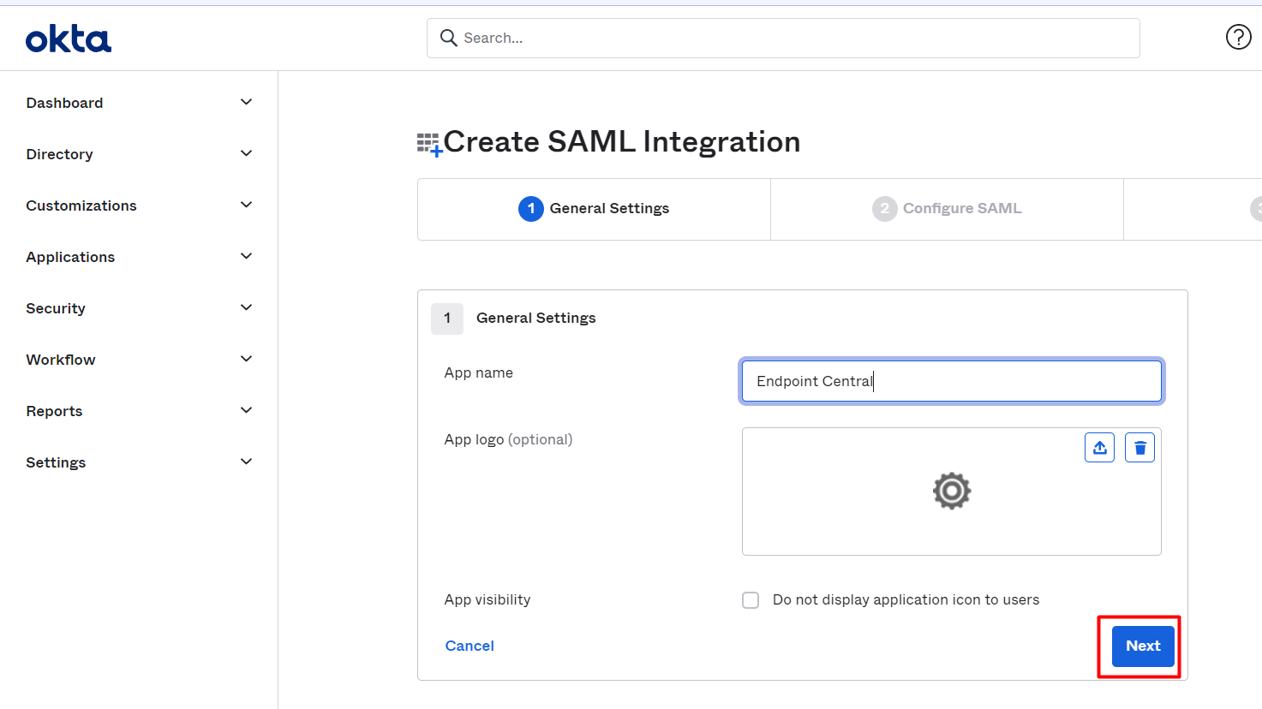Enable 'Do not display application icon to users'
The width and height of the screenshot is (1262, 709).
pyautogui.click(x=751, y=600)
